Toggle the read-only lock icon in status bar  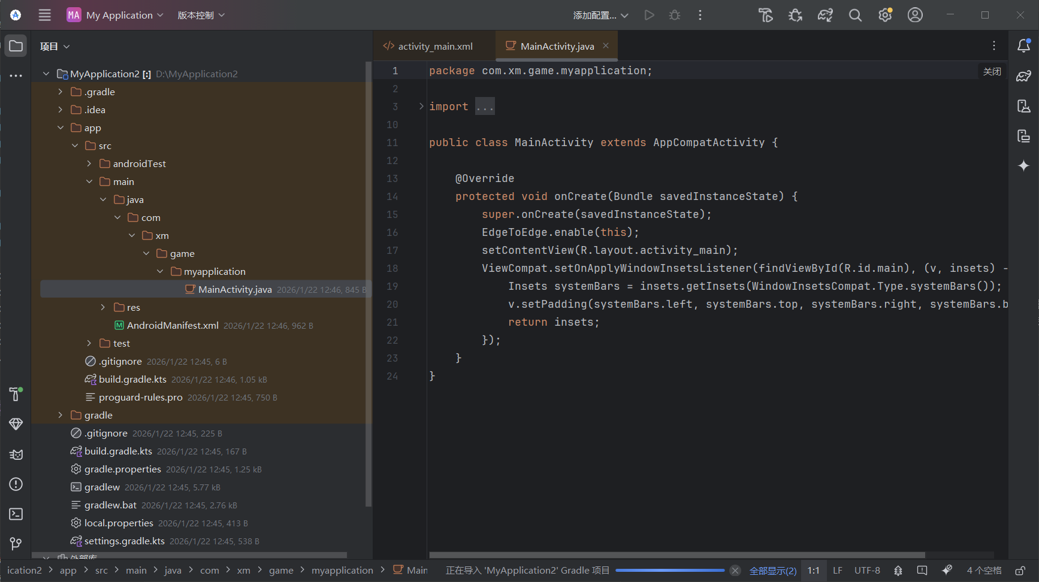pyautogui.click(x=1020, y=571)
